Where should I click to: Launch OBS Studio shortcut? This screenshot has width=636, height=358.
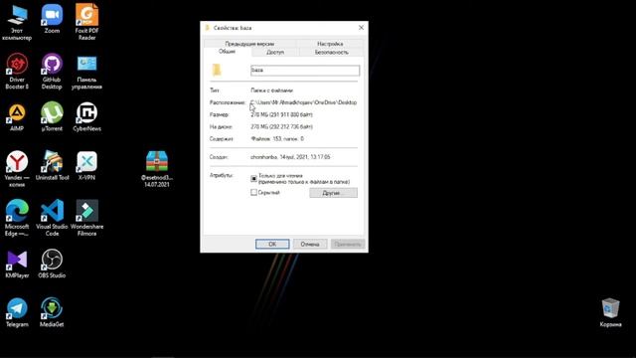tap(52, 264)
